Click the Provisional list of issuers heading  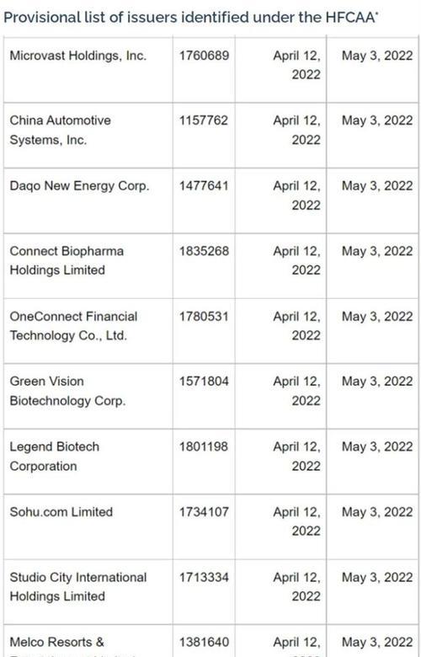[x=190, y=17]
